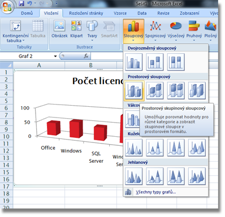
Task: Click the Office button orb
Action: click(x=7, y=7)
